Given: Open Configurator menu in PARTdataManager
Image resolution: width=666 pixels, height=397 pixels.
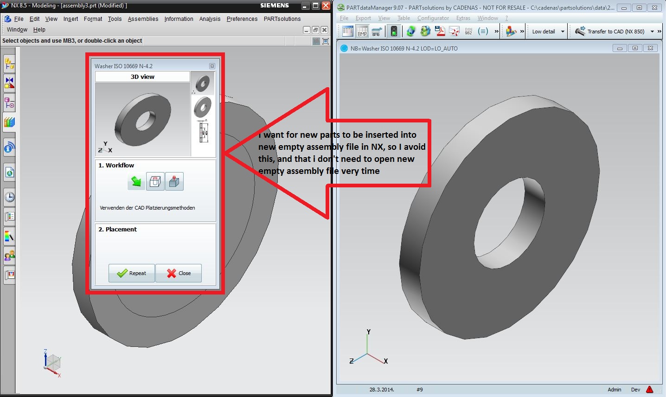Looking at the screenshot, I should click(x=433, y=18).
